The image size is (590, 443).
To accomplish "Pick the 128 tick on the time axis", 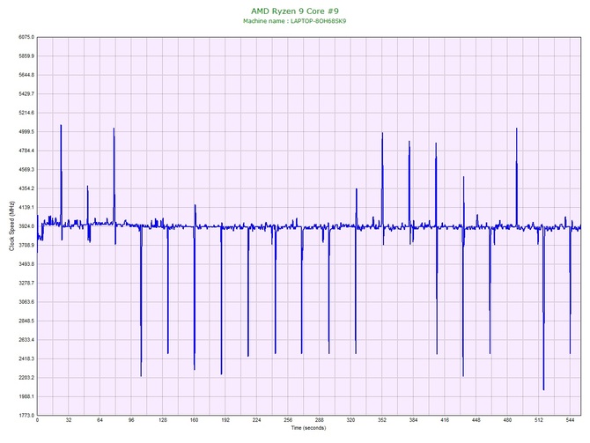I will pyautogui.click(x=163, y=420).
